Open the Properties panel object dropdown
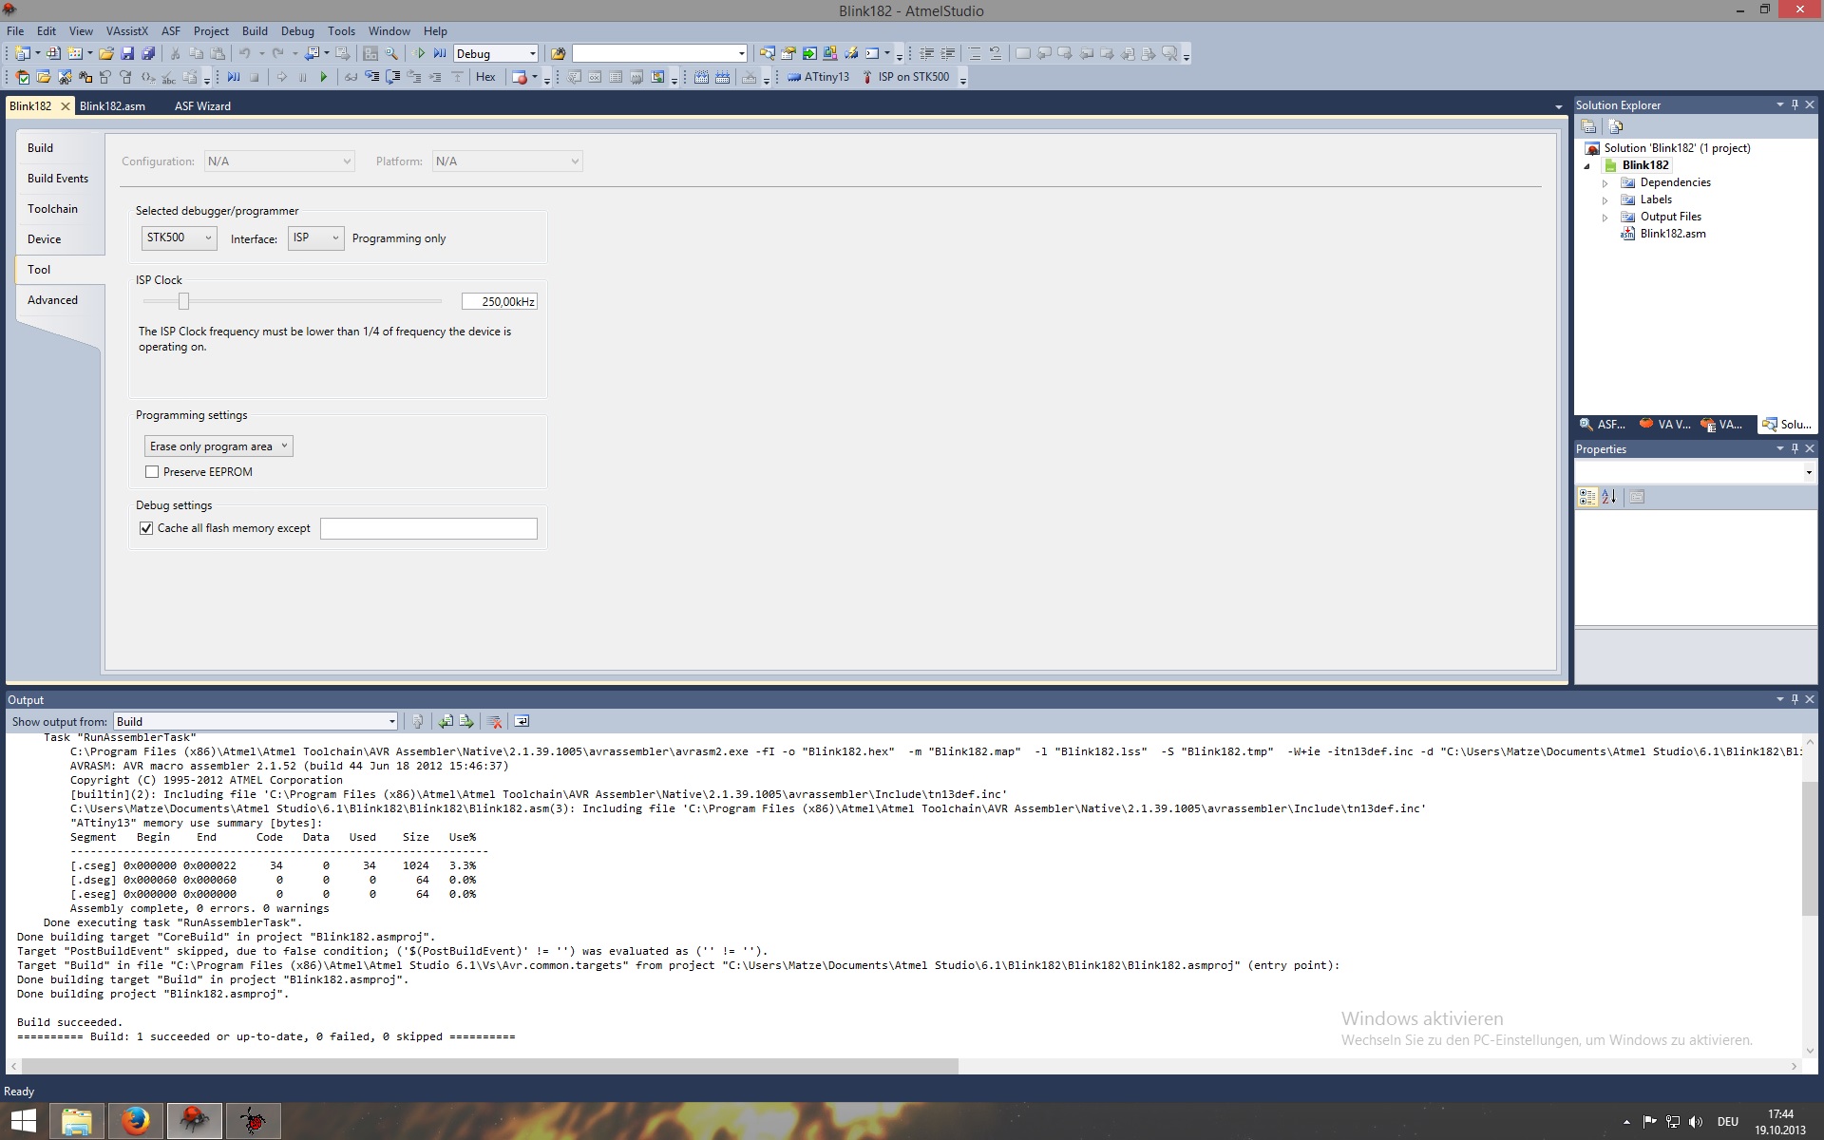The height and width of the screenshot is (1140, 1824). click(1808, 472)
